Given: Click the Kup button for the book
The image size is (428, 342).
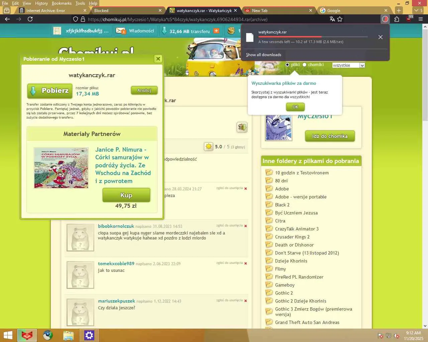Looking at the screenshot, I should click(x=126, y=195).
